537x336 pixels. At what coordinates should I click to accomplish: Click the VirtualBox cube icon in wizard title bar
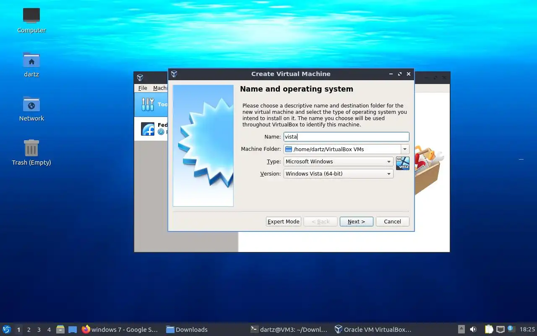(x=174, y=74)
